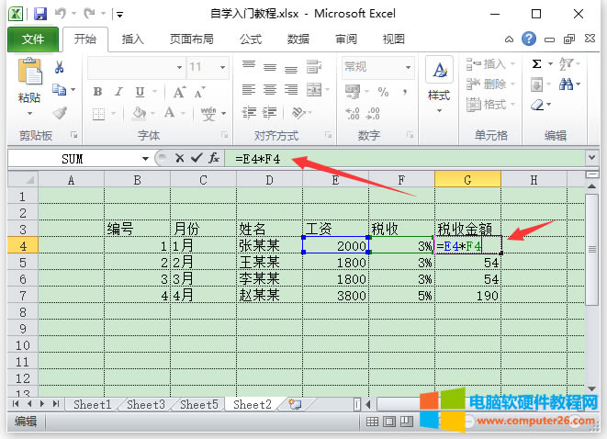607x439 pixels.
Task: Click the 样式 Styles button
Action: coord(439,81)
